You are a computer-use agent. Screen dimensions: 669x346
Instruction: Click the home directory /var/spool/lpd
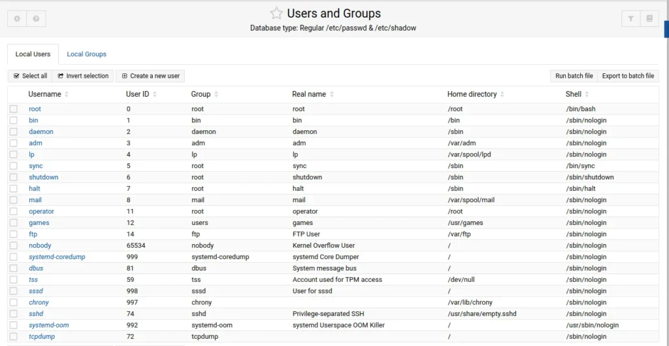pyautogui.click(x=470, y=154)
